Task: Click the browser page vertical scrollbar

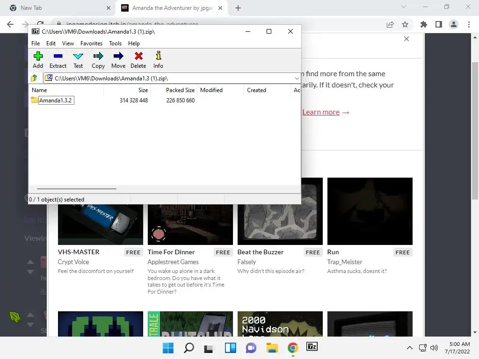Action: point(475,131)
